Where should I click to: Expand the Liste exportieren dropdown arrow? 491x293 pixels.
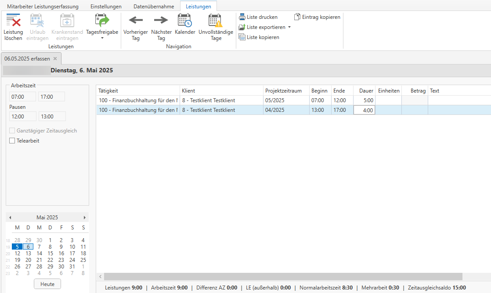(289, 27)
